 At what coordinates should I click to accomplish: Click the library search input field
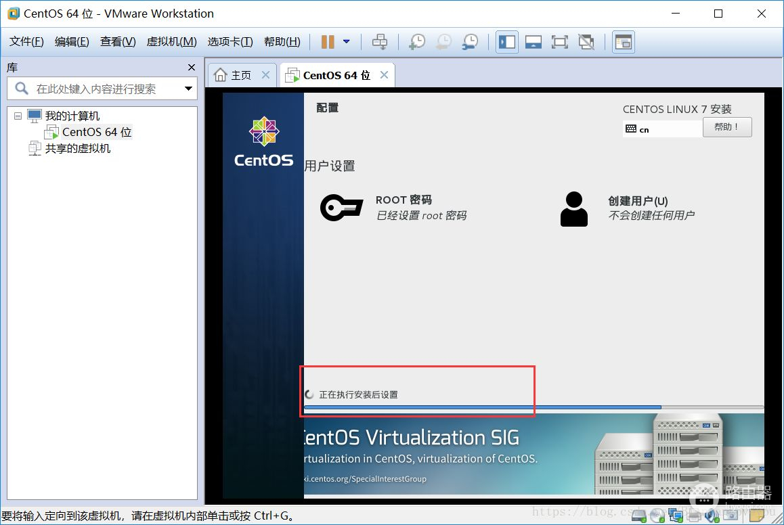[x=95, y=89]
